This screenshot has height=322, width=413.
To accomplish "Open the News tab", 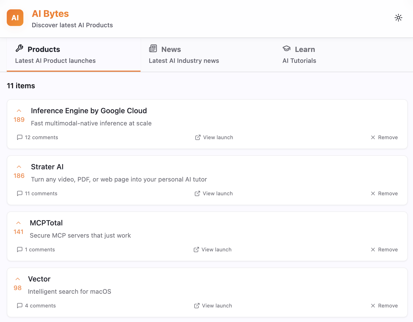I will [207, 55].
